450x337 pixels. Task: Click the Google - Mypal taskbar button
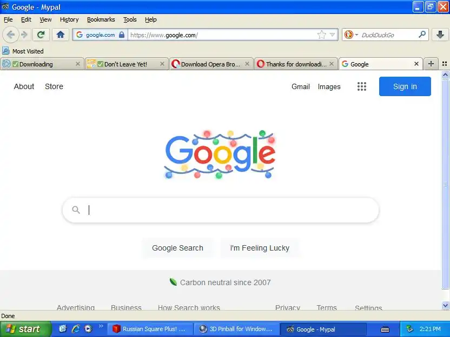323,329
